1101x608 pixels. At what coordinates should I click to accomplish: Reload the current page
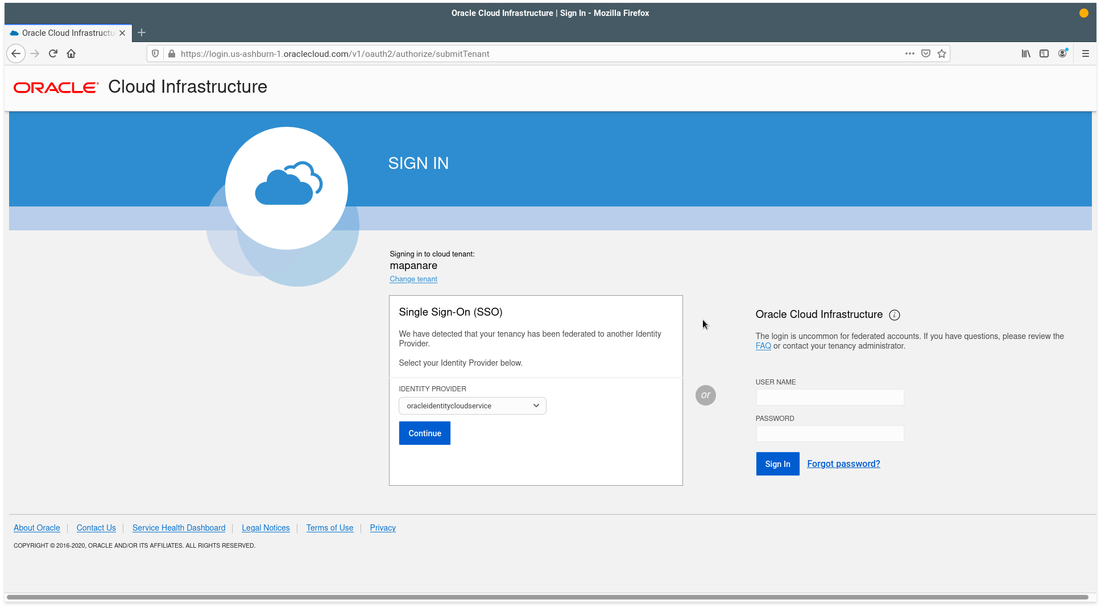[53, 53]
